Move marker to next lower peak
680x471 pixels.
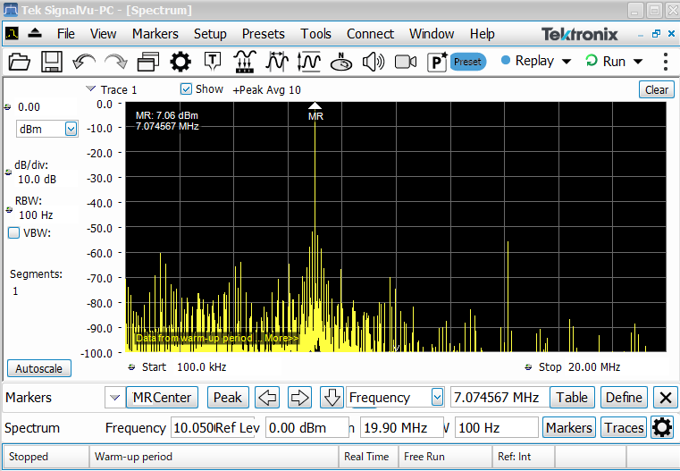(x=332, y=398)
